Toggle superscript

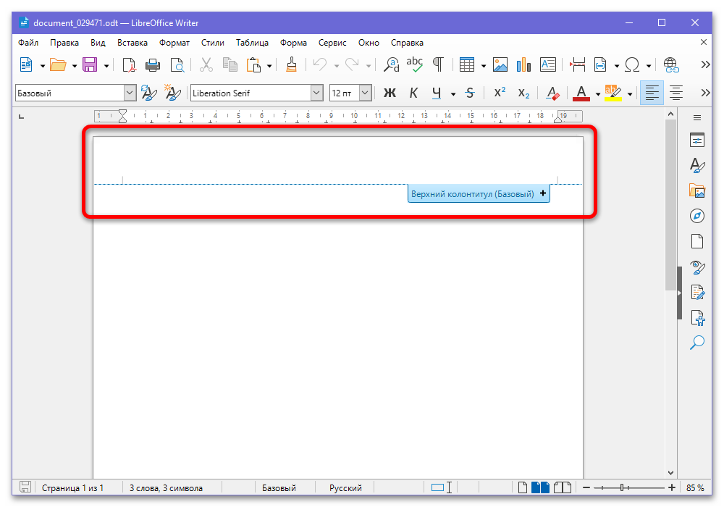[500, 93]
